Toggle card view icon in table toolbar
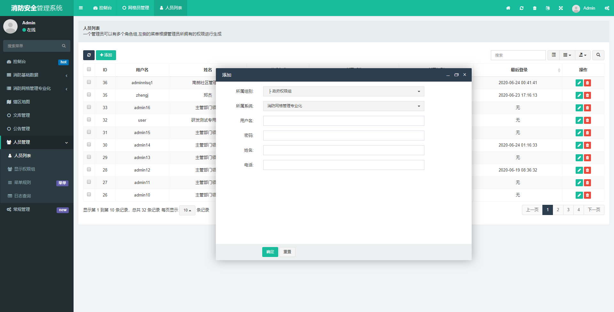Viewport: 614px width, 312px height. pos(554,55)
